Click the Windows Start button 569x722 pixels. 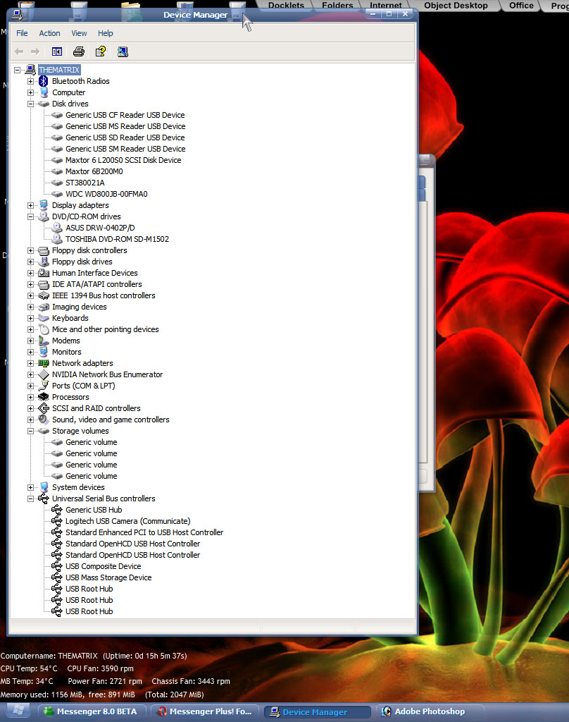pyautogui.click(x=17, y=711)
